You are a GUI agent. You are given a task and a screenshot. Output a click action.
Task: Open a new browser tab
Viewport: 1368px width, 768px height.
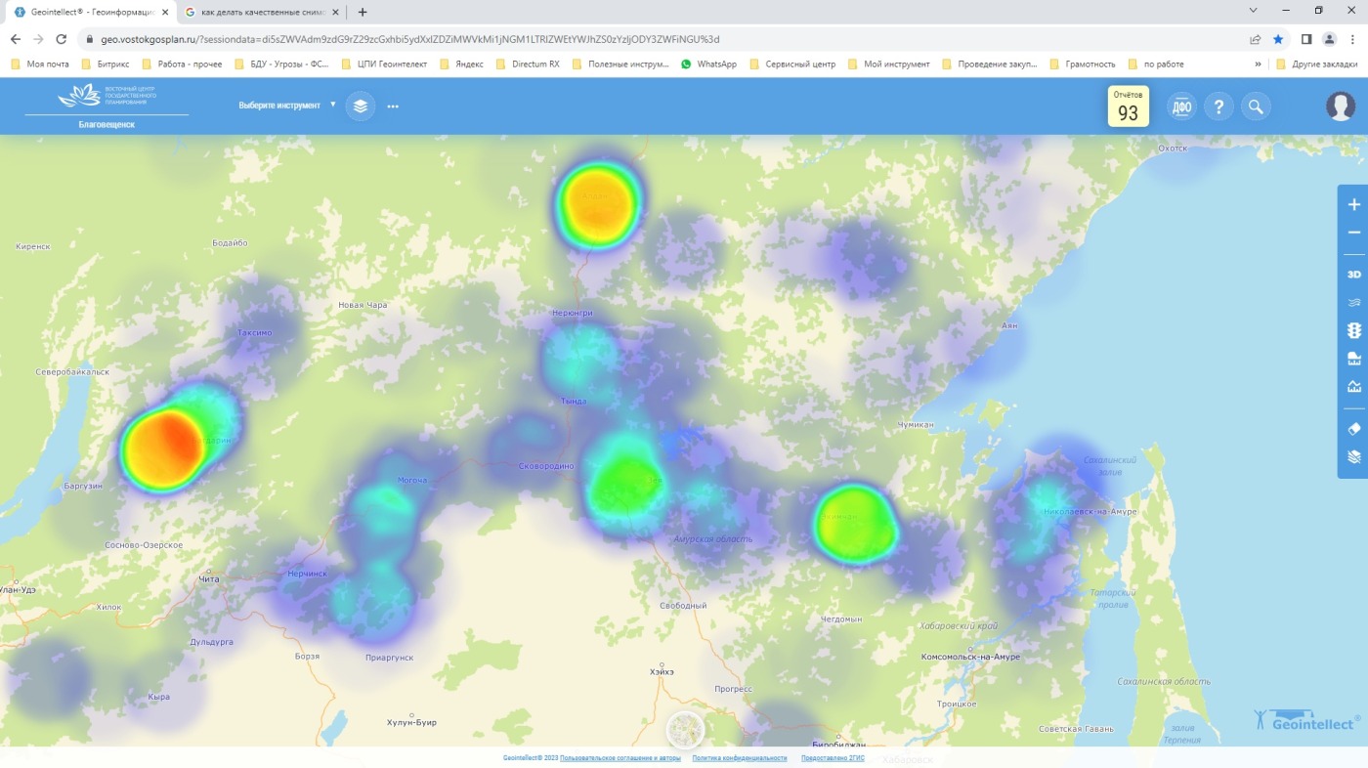click(x=363, y=12)
